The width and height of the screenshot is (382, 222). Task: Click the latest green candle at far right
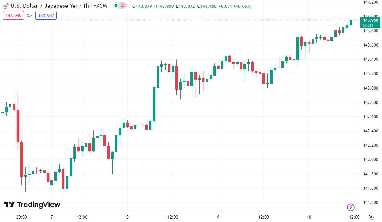tap(351, 23)
